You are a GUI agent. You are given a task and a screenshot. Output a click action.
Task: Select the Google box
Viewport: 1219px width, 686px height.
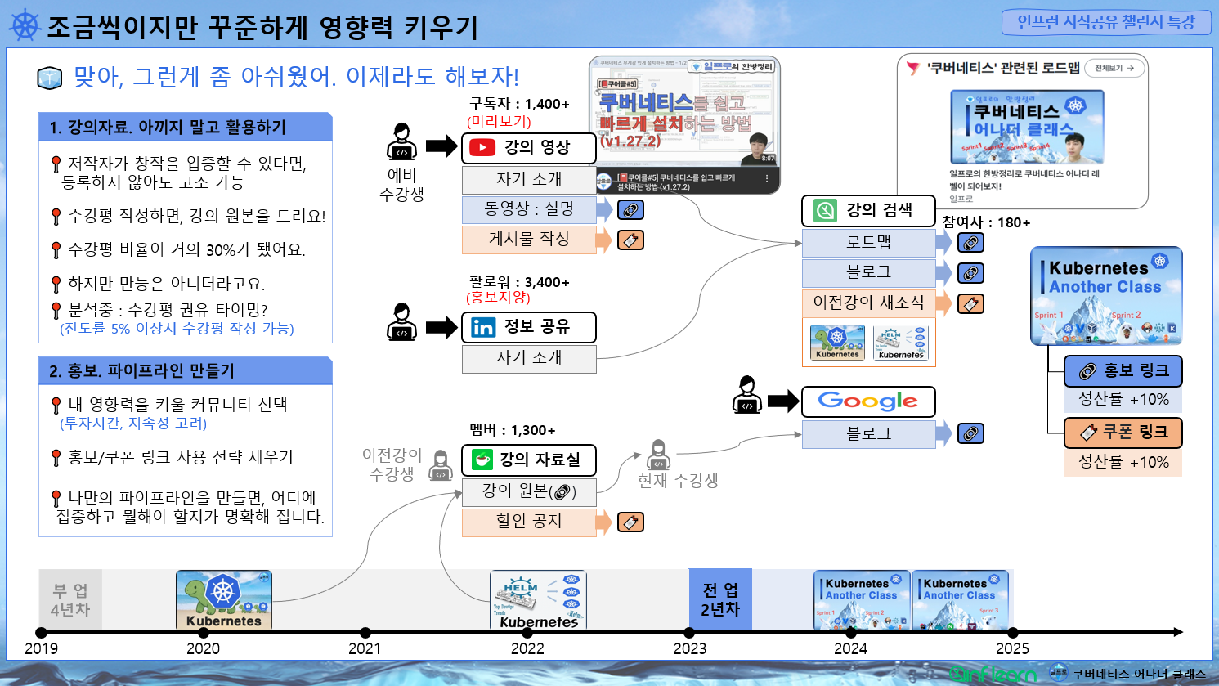pyautogui.click(x=868, y=401)
